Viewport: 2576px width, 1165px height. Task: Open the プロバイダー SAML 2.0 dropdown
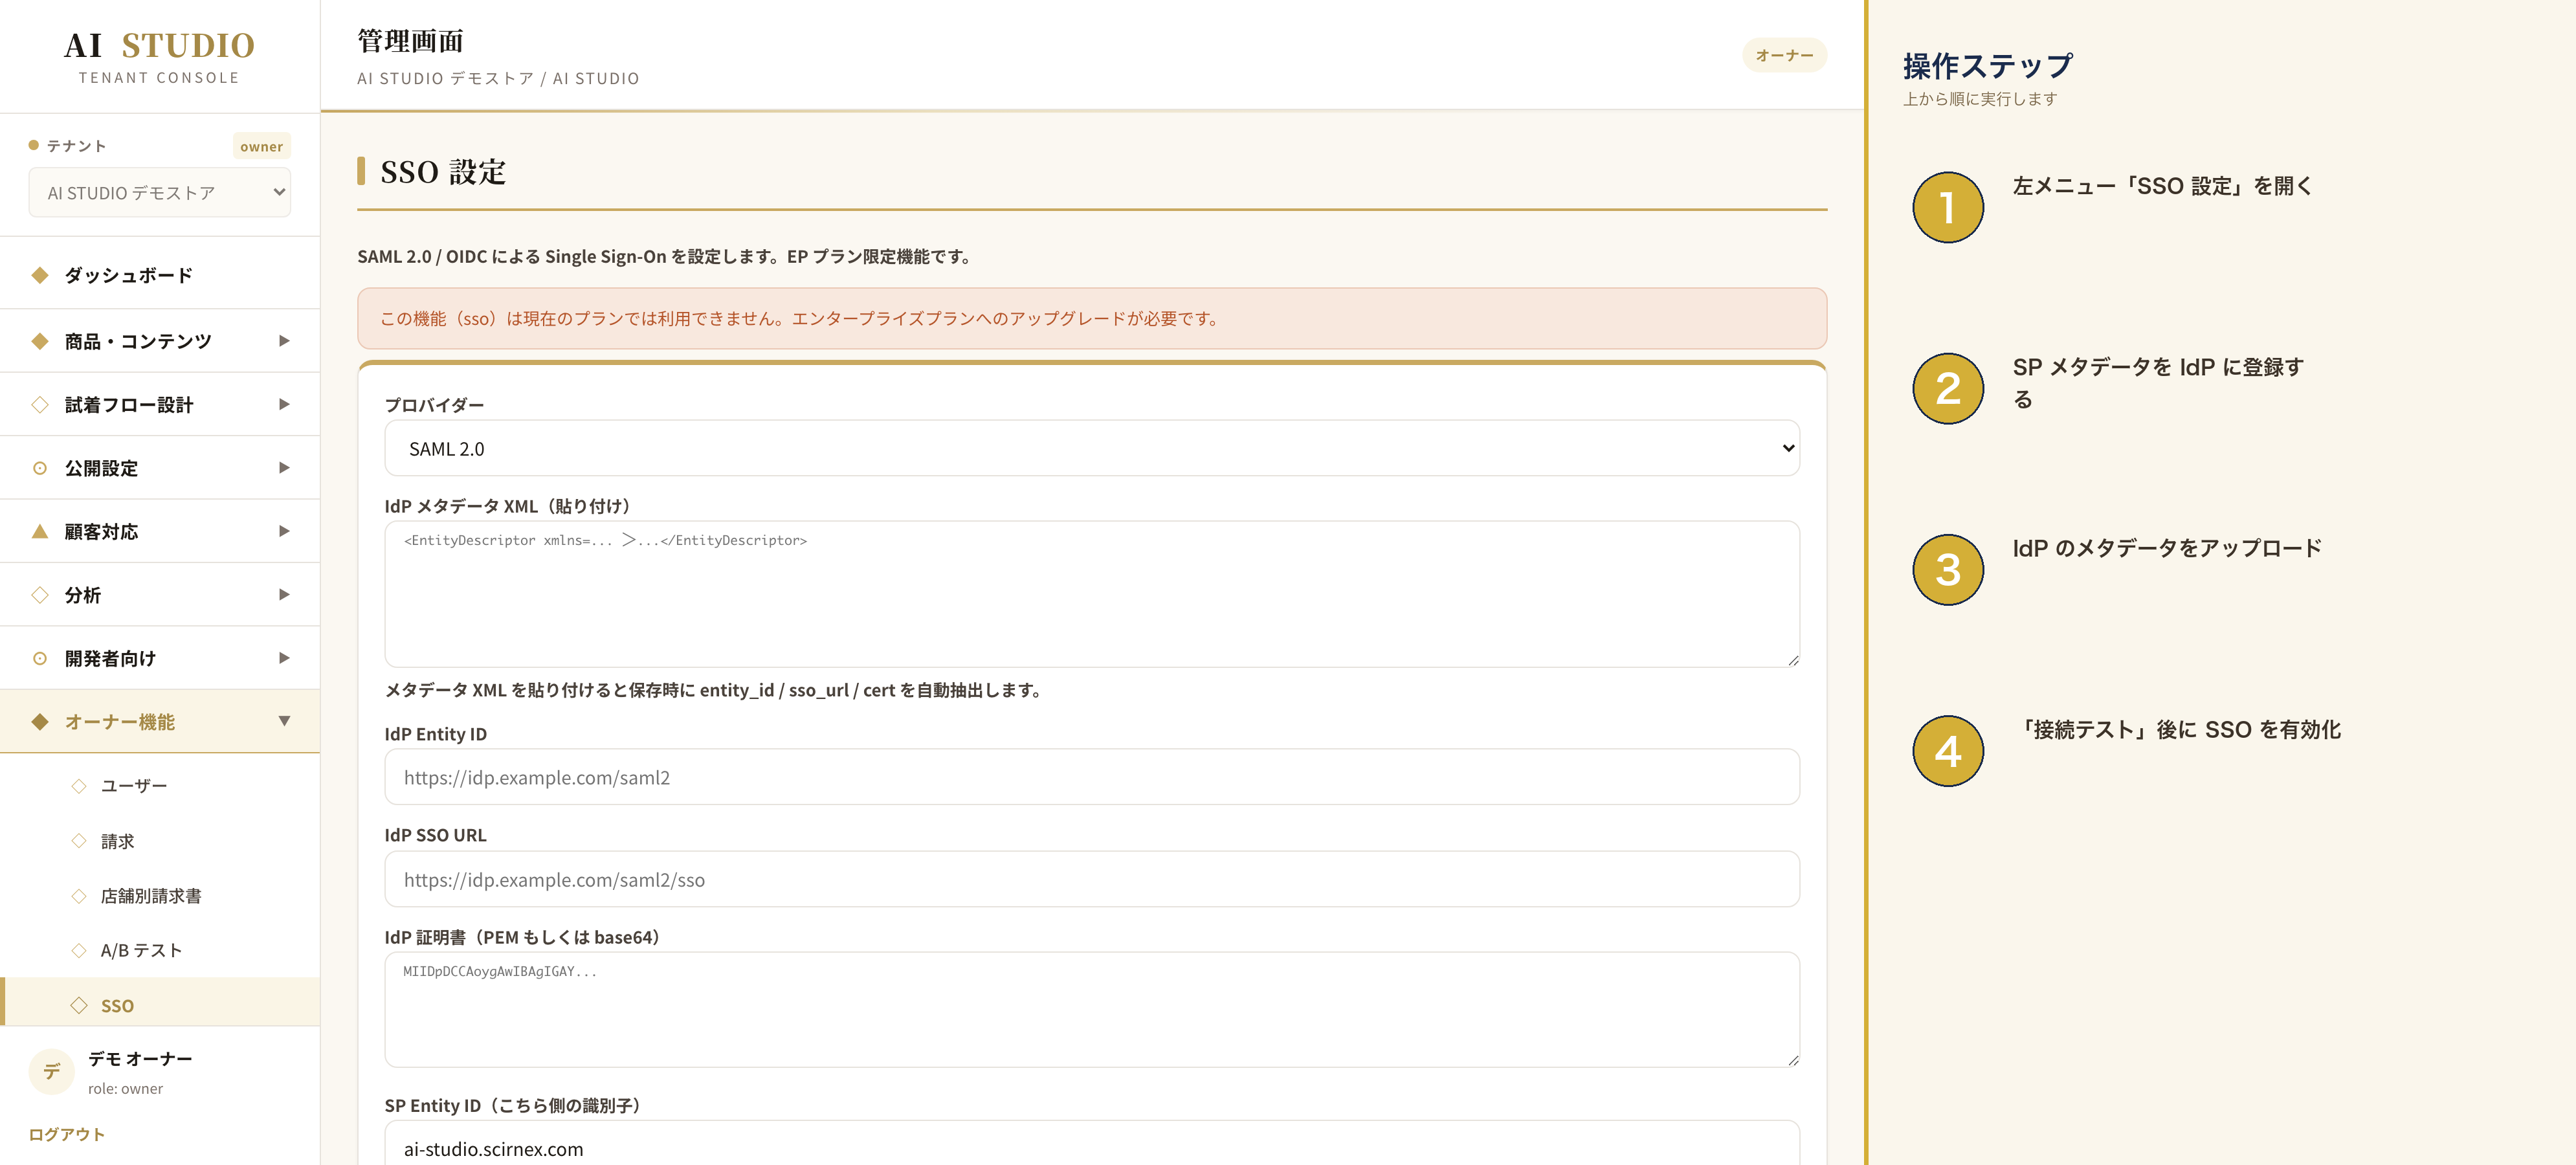(x=1092, y=448)
